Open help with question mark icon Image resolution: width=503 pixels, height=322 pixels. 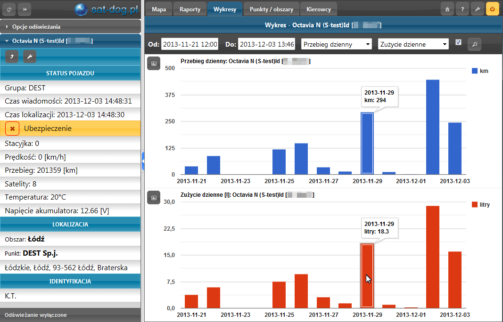462,9
